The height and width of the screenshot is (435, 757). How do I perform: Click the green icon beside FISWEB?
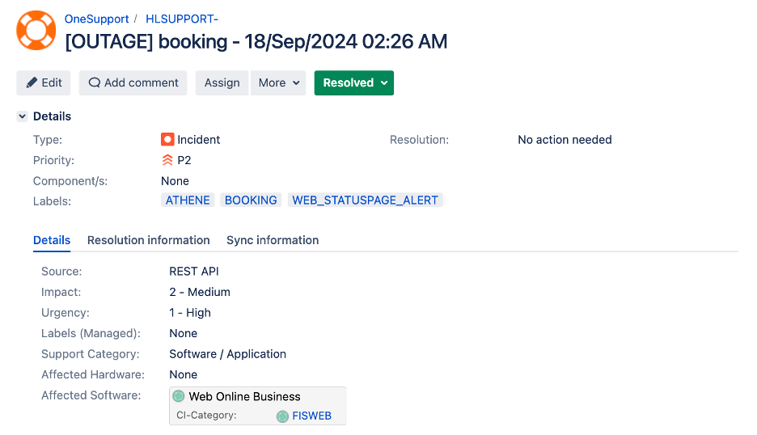282,416
